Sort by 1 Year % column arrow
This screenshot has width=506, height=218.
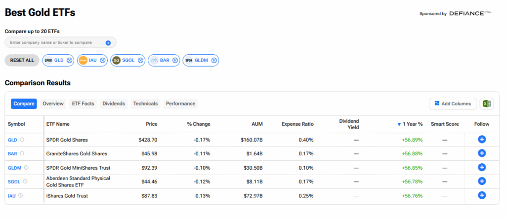[399, 124]
